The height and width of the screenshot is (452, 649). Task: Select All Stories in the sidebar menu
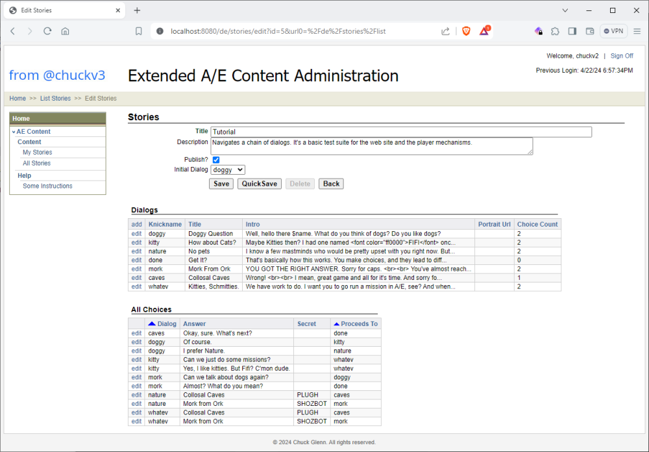pos(36,163)
